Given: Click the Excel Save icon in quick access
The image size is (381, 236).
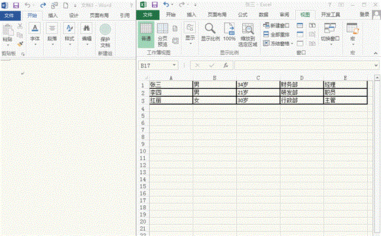Looking at the screenshot, I should [154, 5].
